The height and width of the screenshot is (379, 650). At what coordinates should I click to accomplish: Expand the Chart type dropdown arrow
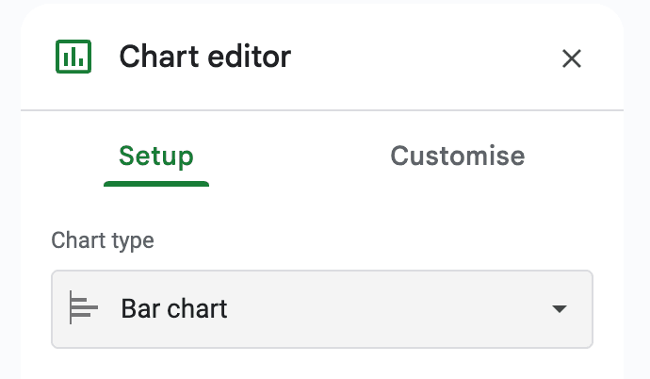point(559,309)
